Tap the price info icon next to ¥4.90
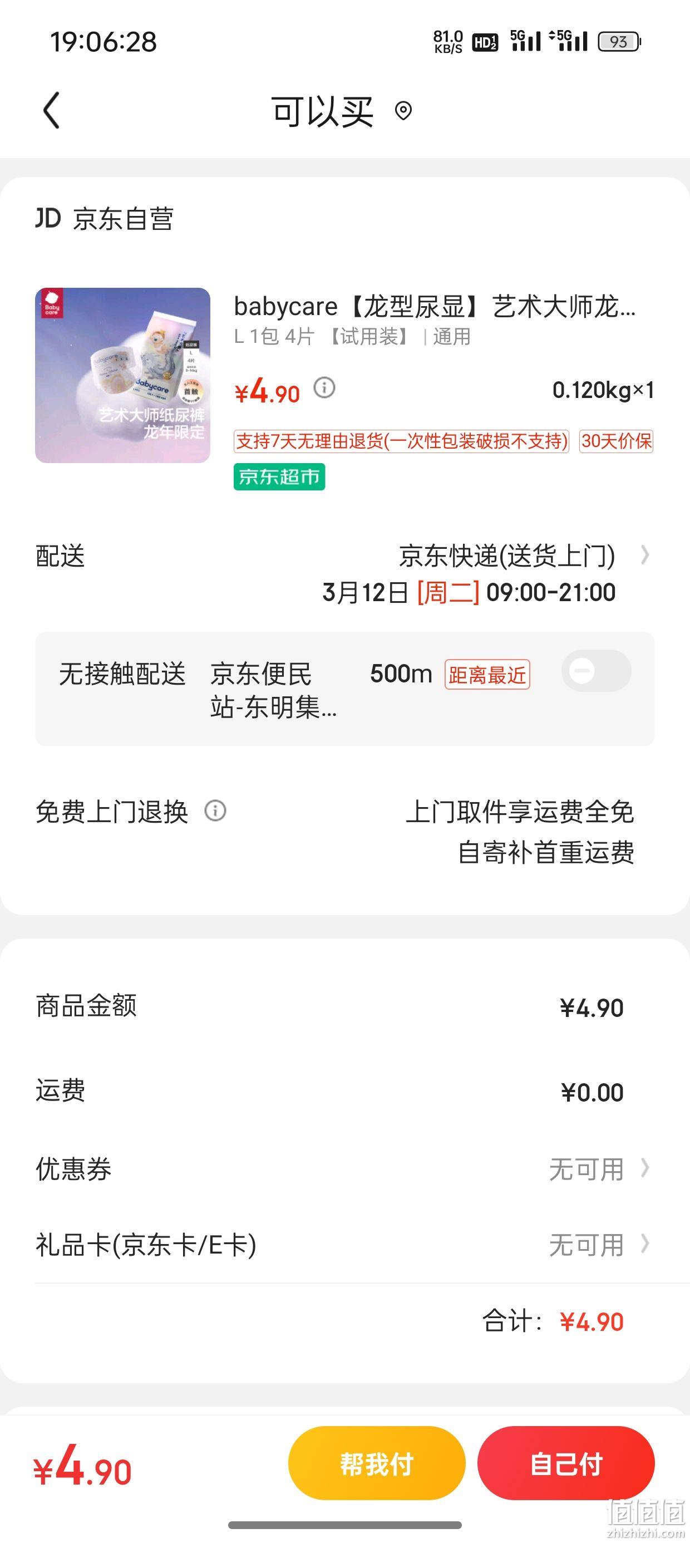The width and height of the screenshot is (690, 1543). pyautogui.click(x=324, y=387)
